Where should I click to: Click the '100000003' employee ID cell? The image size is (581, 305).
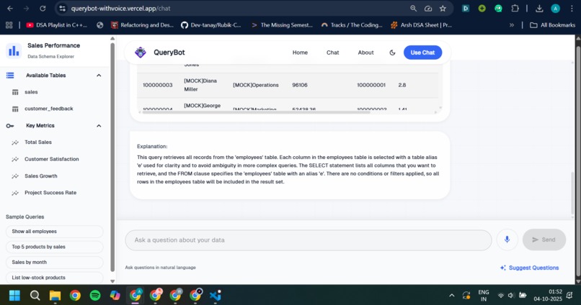tap(157, 85)
